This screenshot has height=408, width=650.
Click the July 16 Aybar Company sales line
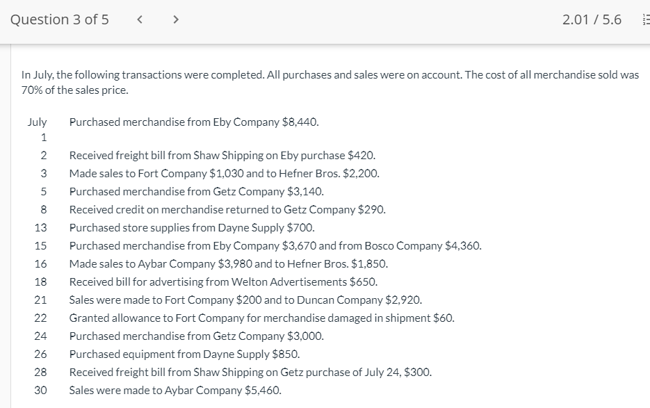coord(229,263)
